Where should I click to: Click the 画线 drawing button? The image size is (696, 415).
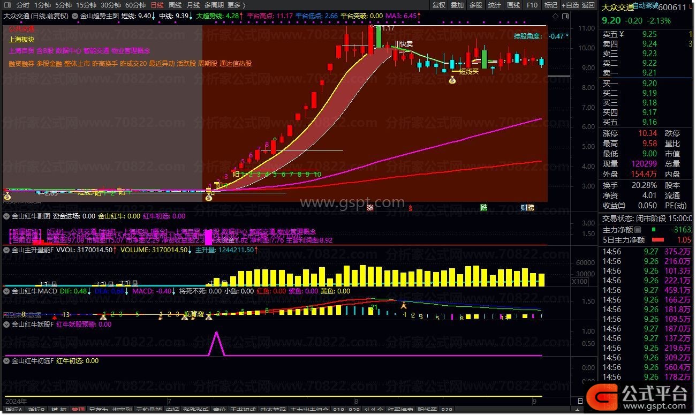tap(513, 5)
